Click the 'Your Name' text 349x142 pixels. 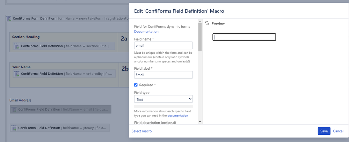tap(21, 67)
